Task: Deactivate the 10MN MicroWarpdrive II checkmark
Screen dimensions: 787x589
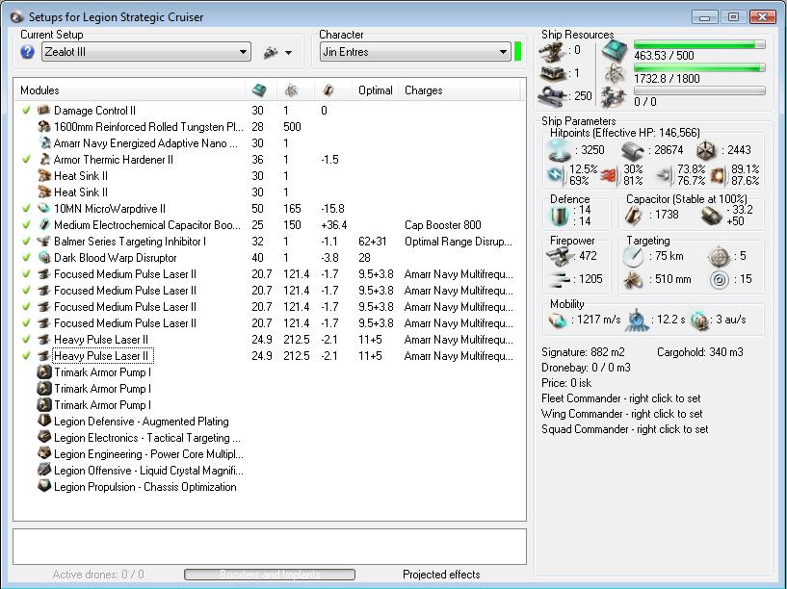Action: coord(26,209)
